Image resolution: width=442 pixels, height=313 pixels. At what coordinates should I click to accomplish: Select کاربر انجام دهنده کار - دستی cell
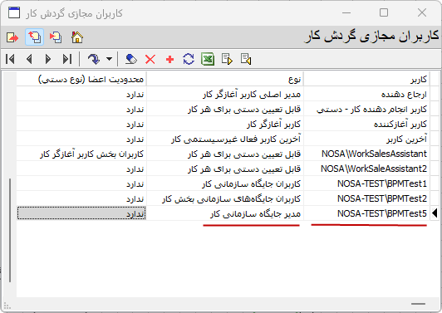[x=366, y=110]
